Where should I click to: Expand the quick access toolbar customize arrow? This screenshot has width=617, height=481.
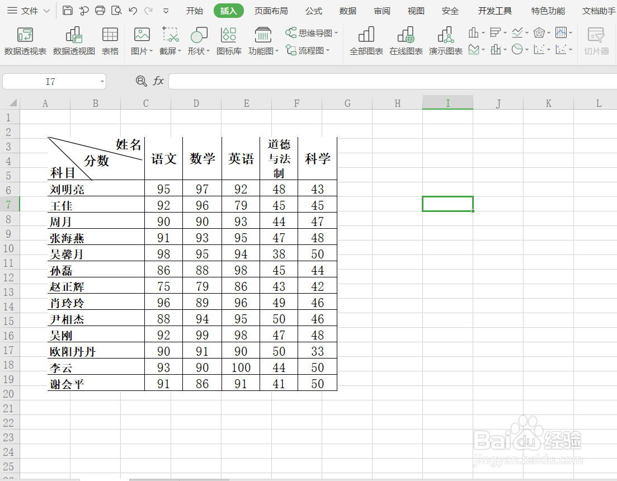pyautogui.click(x=166, y=11)
